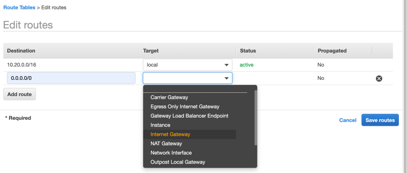Choose Outpost Local Gateway option
The image size is (407, 173).
coord(177,162)
